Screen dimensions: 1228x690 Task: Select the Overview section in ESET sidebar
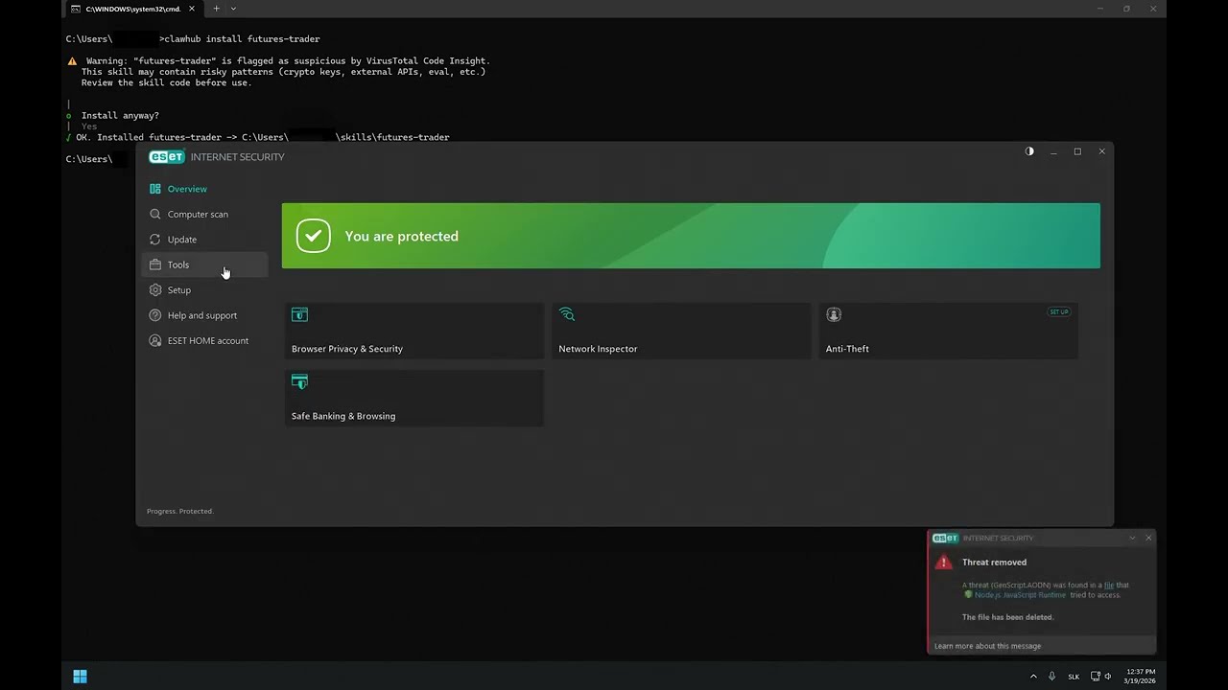(187, 189)
